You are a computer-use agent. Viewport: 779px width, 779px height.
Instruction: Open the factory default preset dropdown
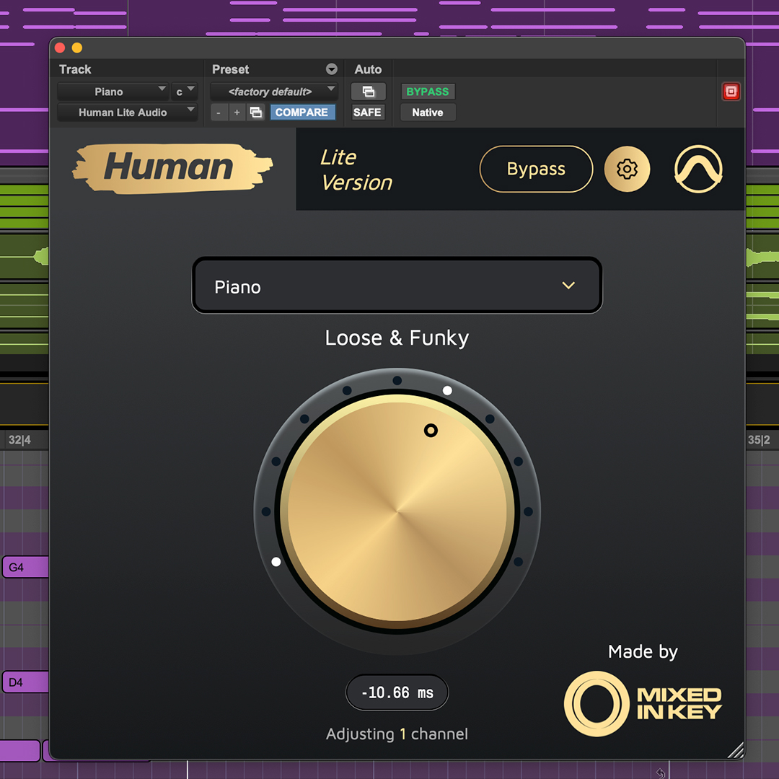click(274, 92)
